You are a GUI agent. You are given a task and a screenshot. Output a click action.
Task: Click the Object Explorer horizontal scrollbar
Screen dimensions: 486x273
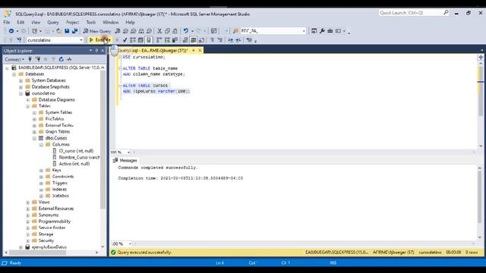point(52,253)
